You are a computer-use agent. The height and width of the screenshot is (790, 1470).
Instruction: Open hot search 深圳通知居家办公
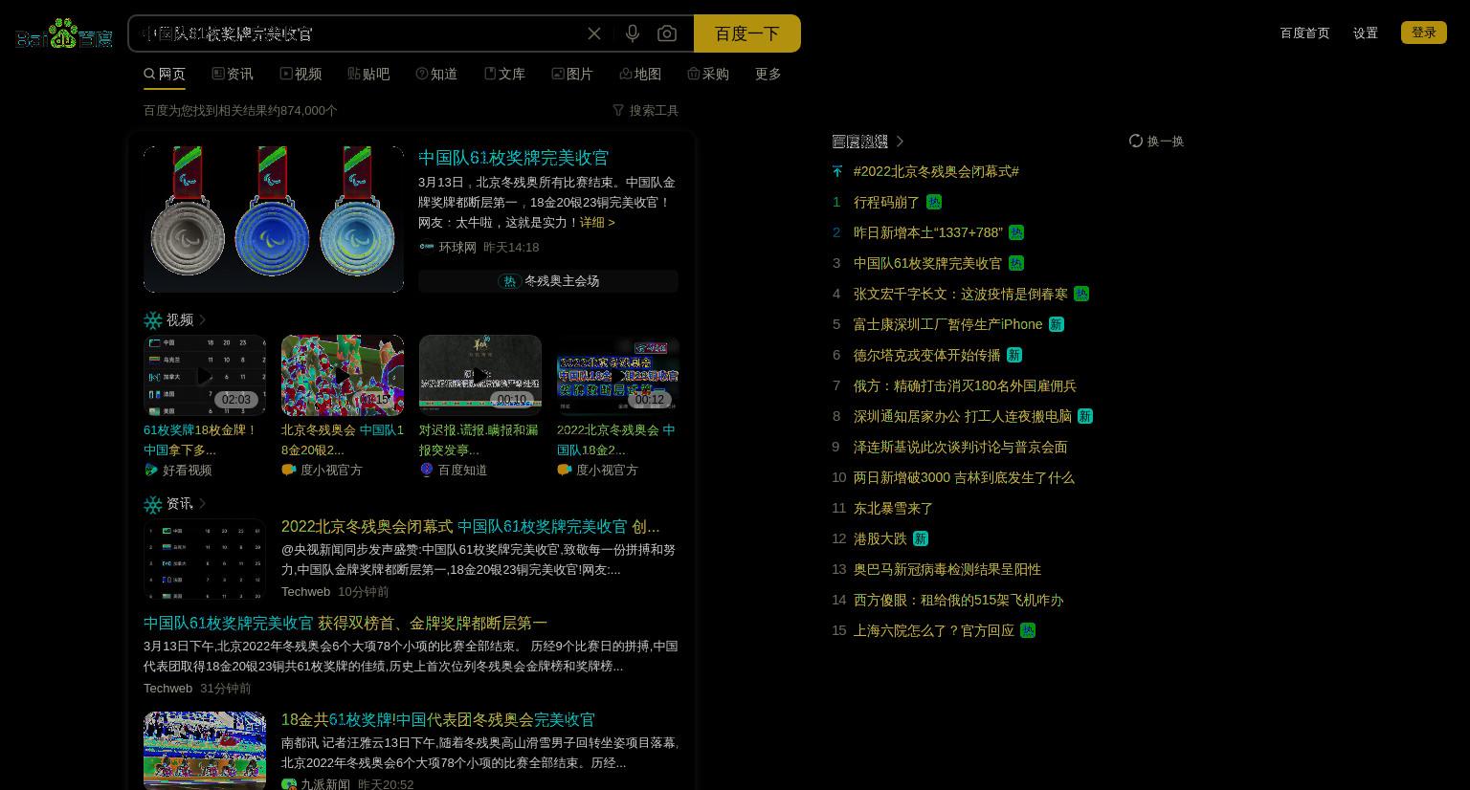point(963,416)
